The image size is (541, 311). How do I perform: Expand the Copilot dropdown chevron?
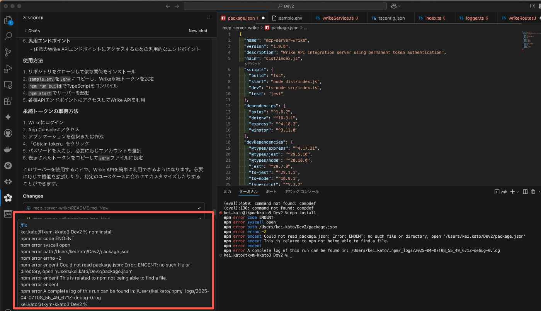(x=399, y=6)
